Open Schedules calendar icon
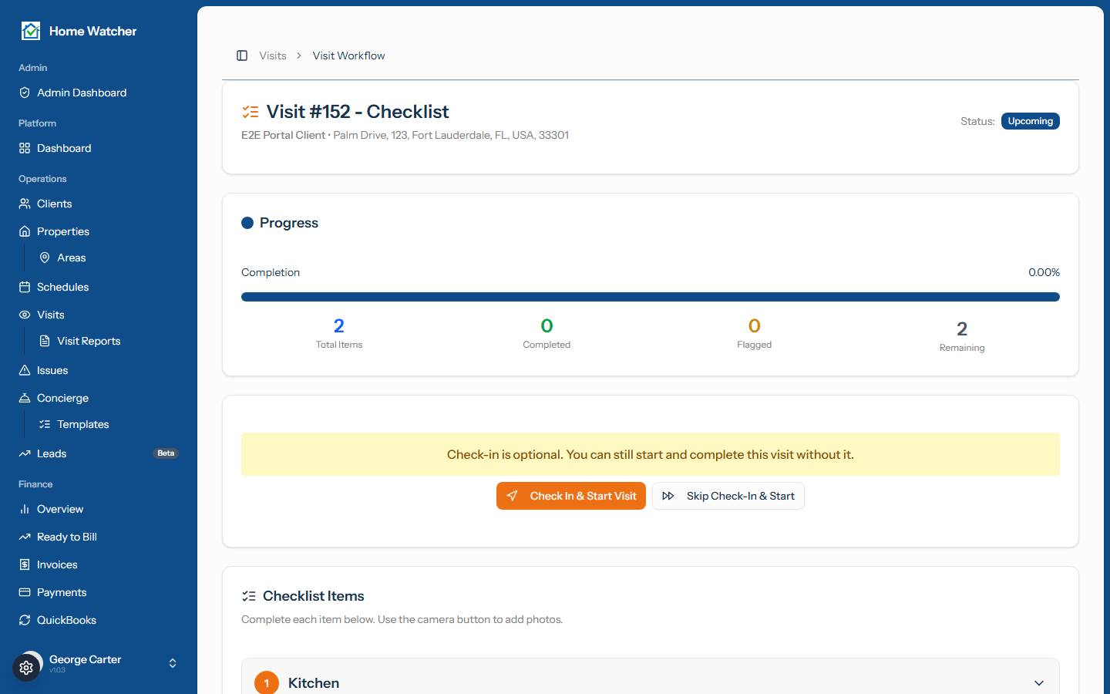The width and height of the screenshot is (1110, 694). tap(25, 287)
